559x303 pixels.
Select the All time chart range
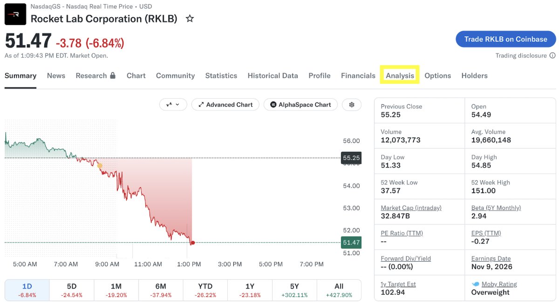339,290
